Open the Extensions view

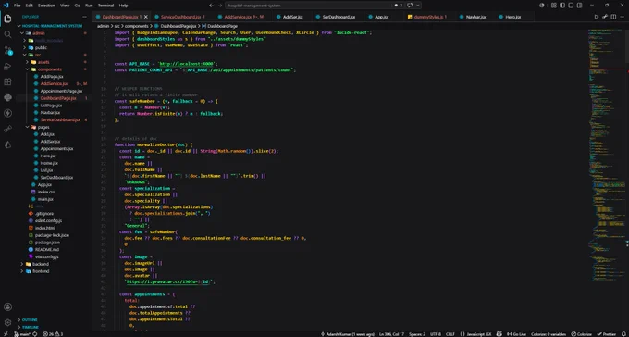[7, 82]
